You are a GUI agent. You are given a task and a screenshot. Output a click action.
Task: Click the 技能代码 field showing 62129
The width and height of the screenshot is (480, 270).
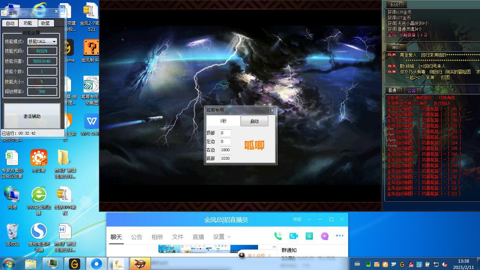point(42,51)
